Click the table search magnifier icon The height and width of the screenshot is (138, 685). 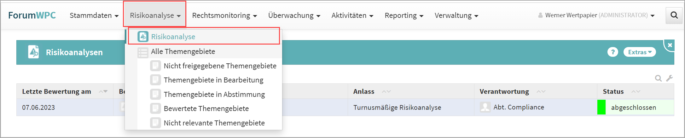[x=658, y=78]
